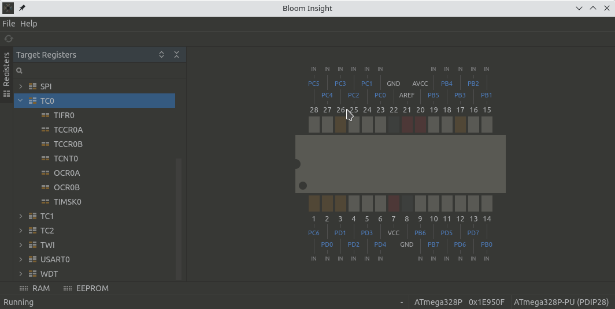The height and width of the screenshot is (309, 615).
Task: Click the OCR0B register icon
Action: 46,187
